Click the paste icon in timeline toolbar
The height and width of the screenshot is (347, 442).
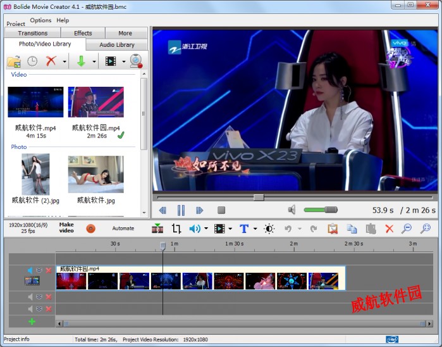click(x=371, y=229)
